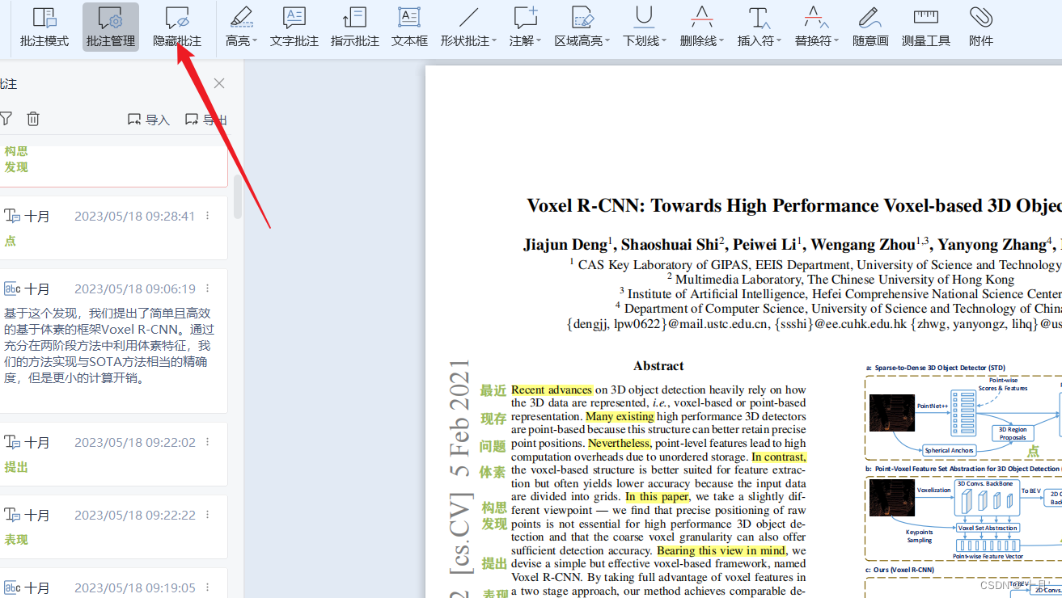This screenshot has height=598, width=1062.
Task: Select the 文字批注 text annotation tool
Action: point(294,27)
